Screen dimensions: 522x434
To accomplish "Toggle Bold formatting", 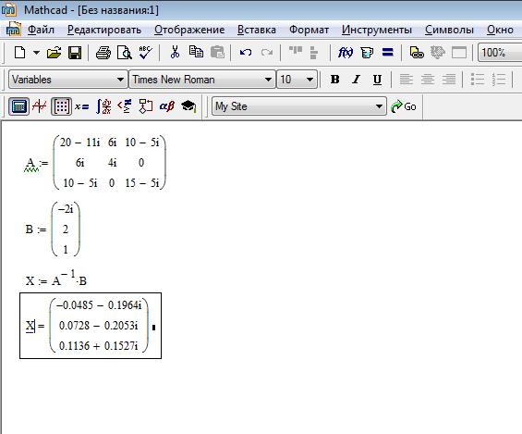I will click(334, 80).
